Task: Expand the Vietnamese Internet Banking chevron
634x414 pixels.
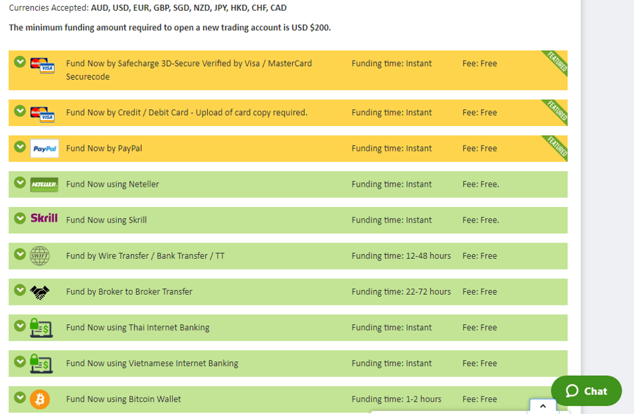Action: coord(20,361)
